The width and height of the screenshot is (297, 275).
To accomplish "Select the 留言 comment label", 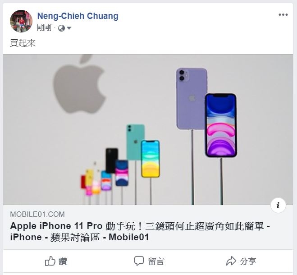I will click(x=156, y=261).
